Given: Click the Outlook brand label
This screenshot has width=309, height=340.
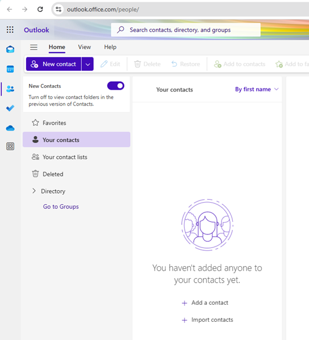Looking at the screenshot, I should [36, 30].
